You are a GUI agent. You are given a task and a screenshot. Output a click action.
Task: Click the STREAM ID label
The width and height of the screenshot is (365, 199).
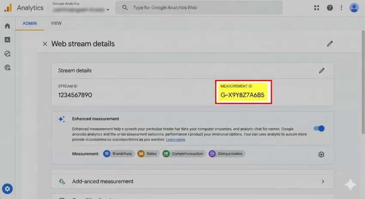click(67, 86)
